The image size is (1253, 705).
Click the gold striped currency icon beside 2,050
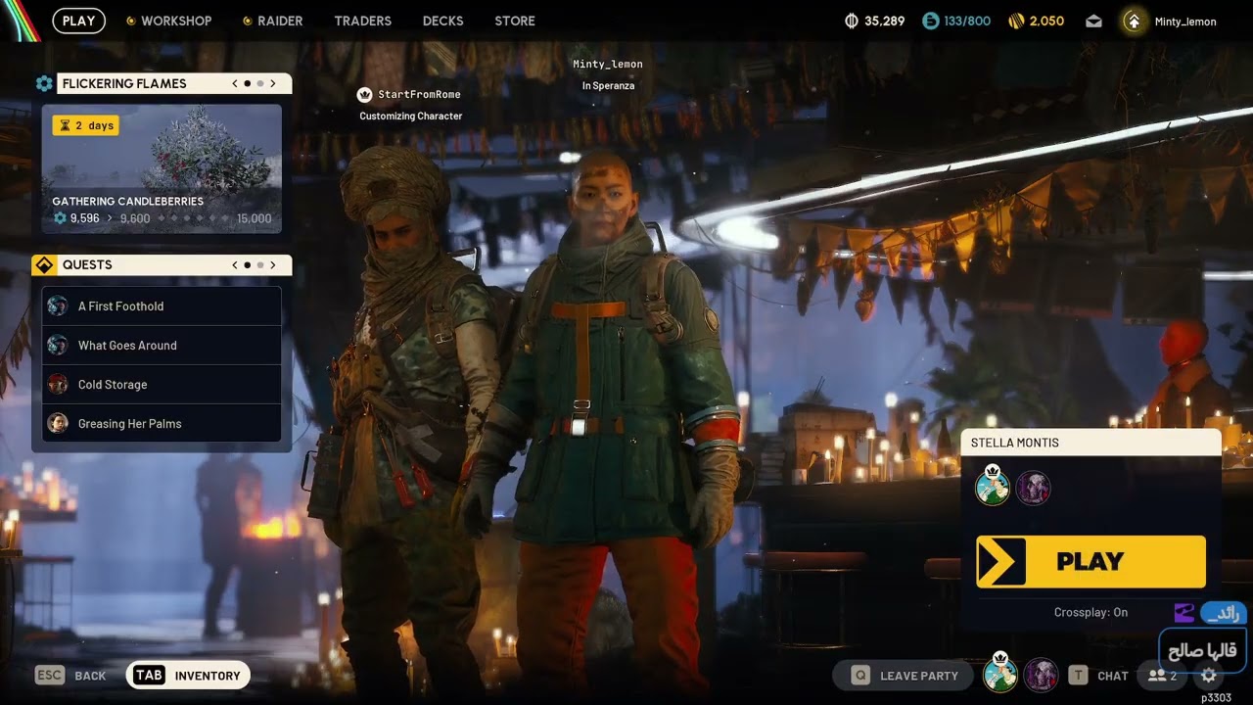[1016, 21]
